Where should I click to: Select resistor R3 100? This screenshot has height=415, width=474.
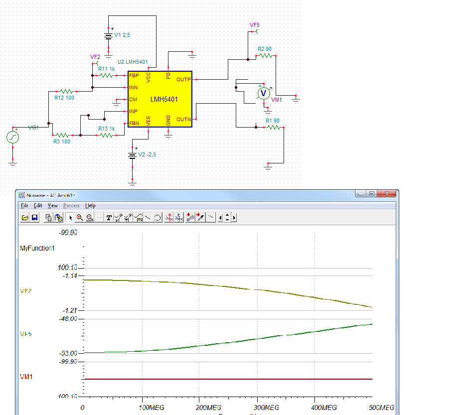coord(62,135)
